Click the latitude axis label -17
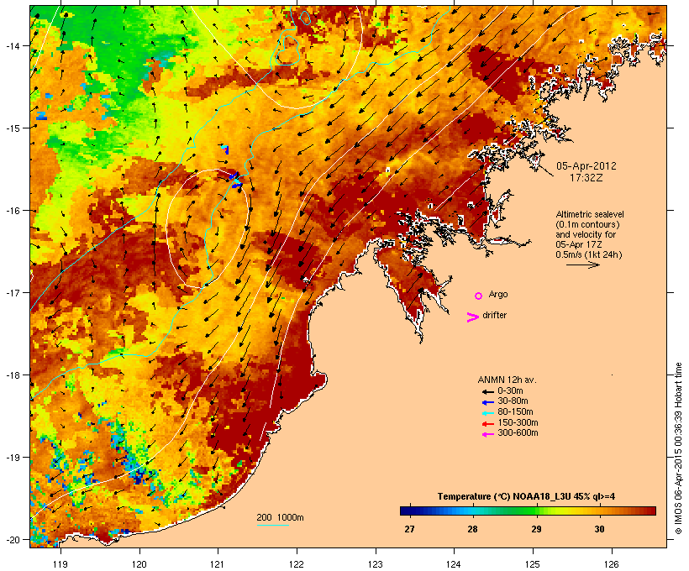This screenshot has height=571, width=689. (13, 292)
